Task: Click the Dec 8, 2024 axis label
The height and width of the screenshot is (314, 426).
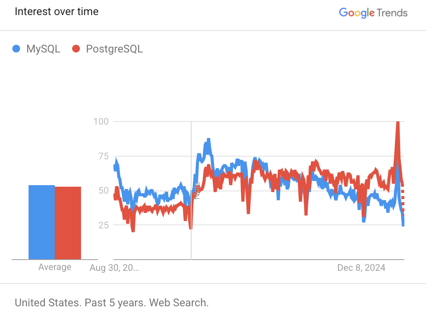Action: [361, 268]
